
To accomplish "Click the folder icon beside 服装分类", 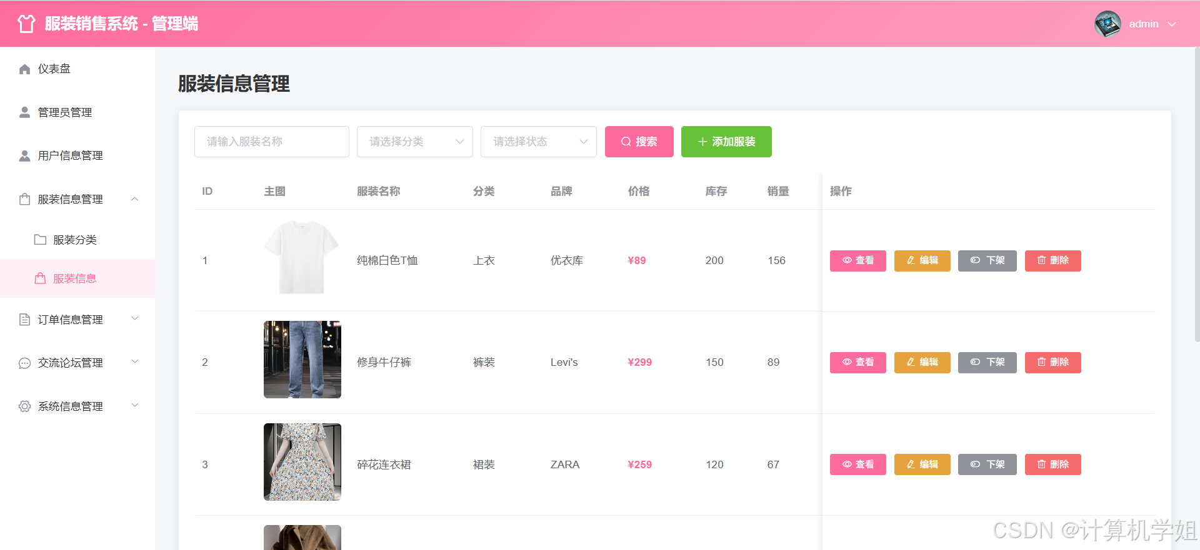I will [x=40, y=240].
